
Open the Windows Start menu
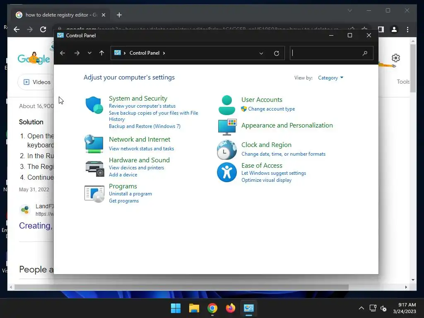(176, 308)
